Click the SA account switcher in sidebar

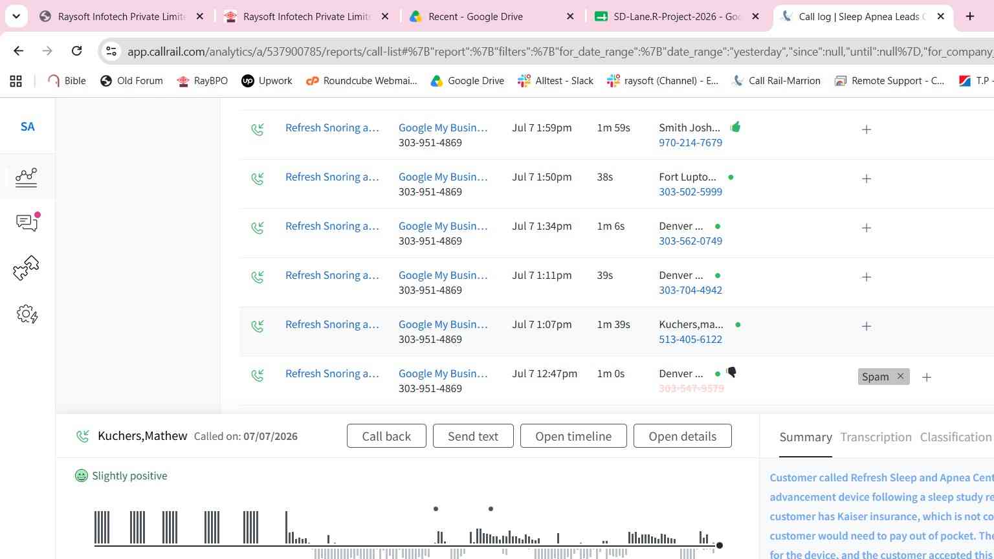tap(27, 126)
